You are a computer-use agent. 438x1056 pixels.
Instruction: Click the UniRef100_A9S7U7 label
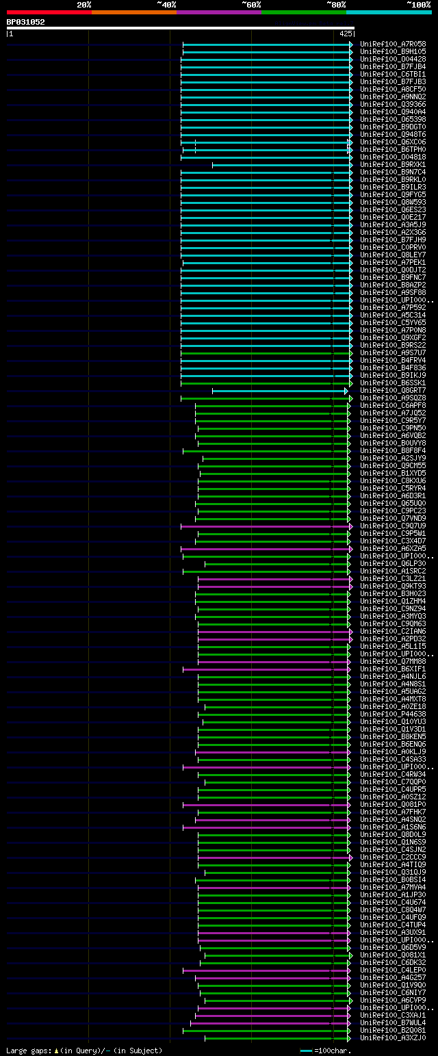click(393, 352)
